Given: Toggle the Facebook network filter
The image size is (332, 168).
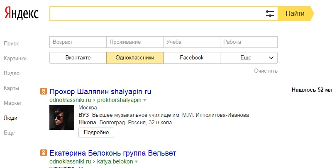Looking at the screenshot, I should pos(192,58).
